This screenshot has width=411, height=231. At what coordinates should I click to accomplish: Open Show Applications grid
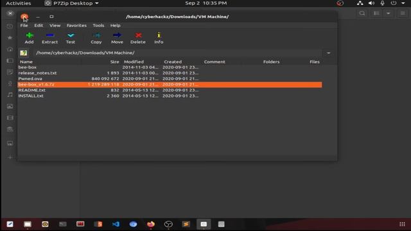(x=403, y=224)
